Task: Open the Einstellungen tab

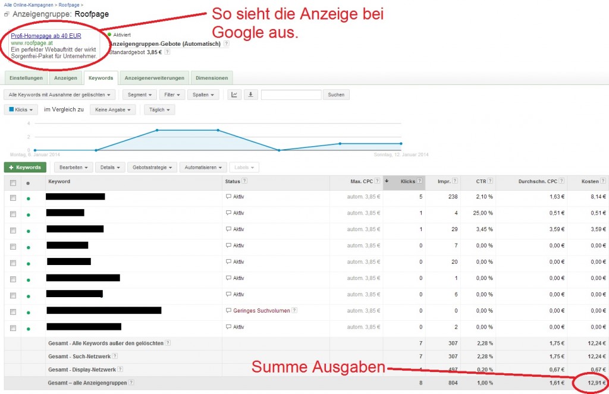Action: point(26,78)
